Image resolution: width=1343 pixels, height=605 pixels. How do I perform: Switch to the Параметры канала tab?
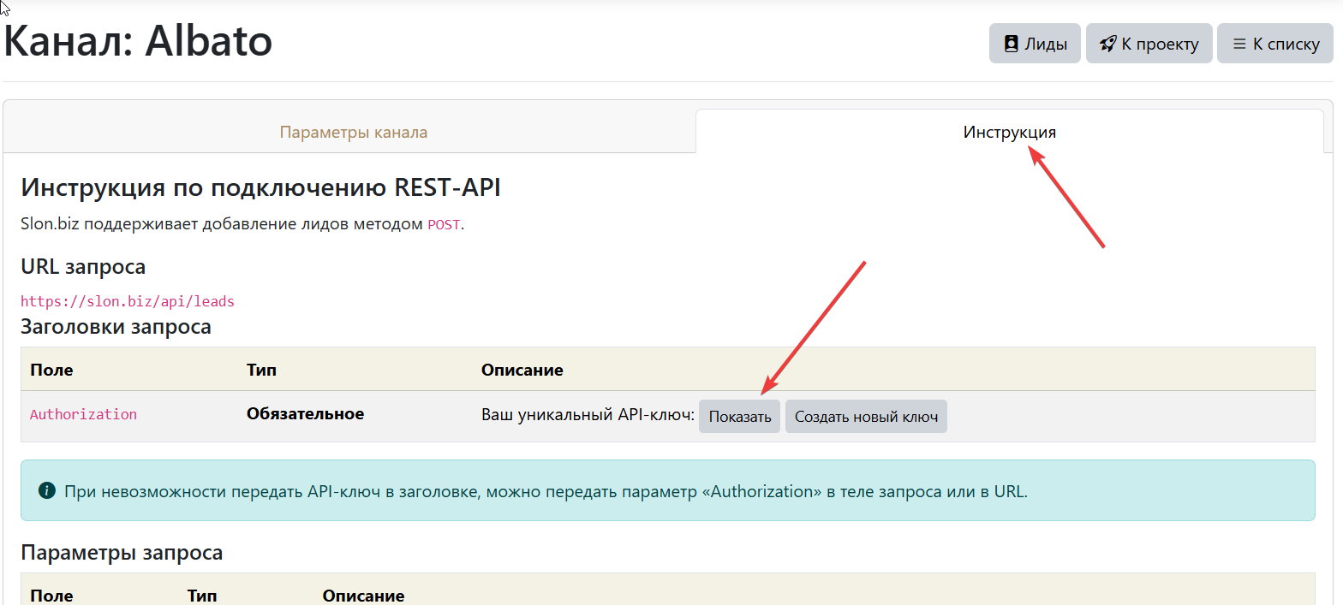click(353, 133)
